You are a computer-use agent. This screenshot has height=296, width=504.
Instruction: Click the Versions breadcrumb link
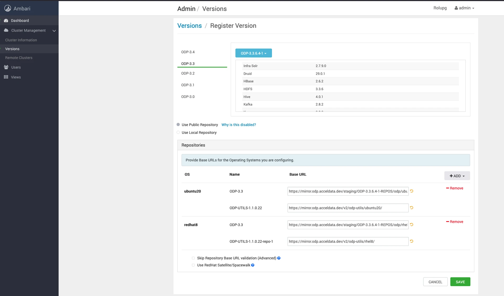[x=190, y=26]
